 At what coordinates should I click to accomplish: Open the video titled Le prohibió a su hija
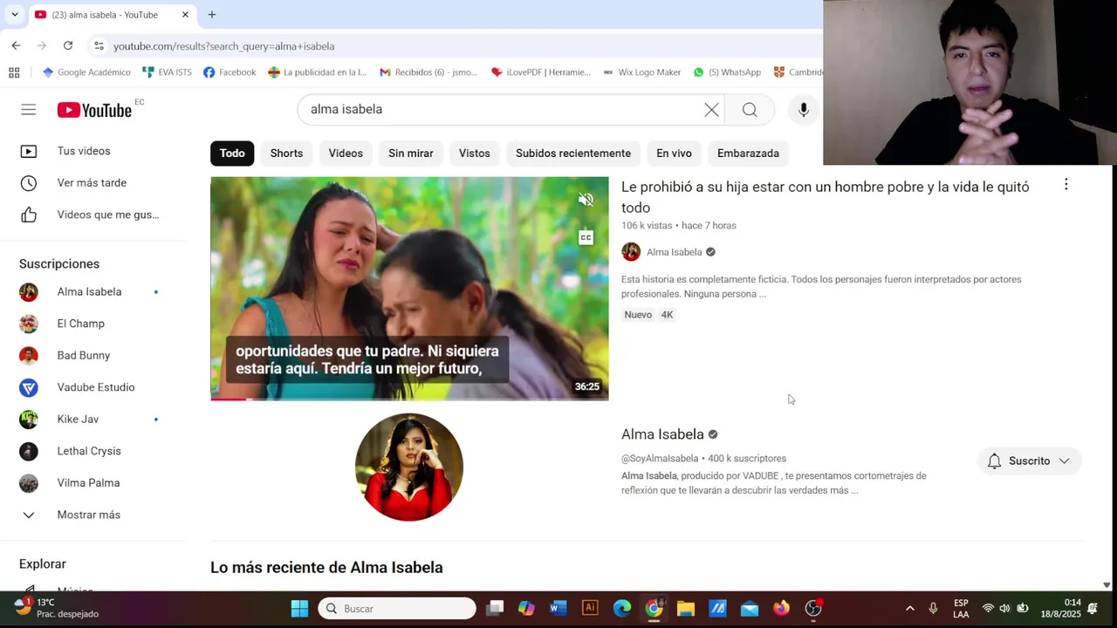pos(825,197)
